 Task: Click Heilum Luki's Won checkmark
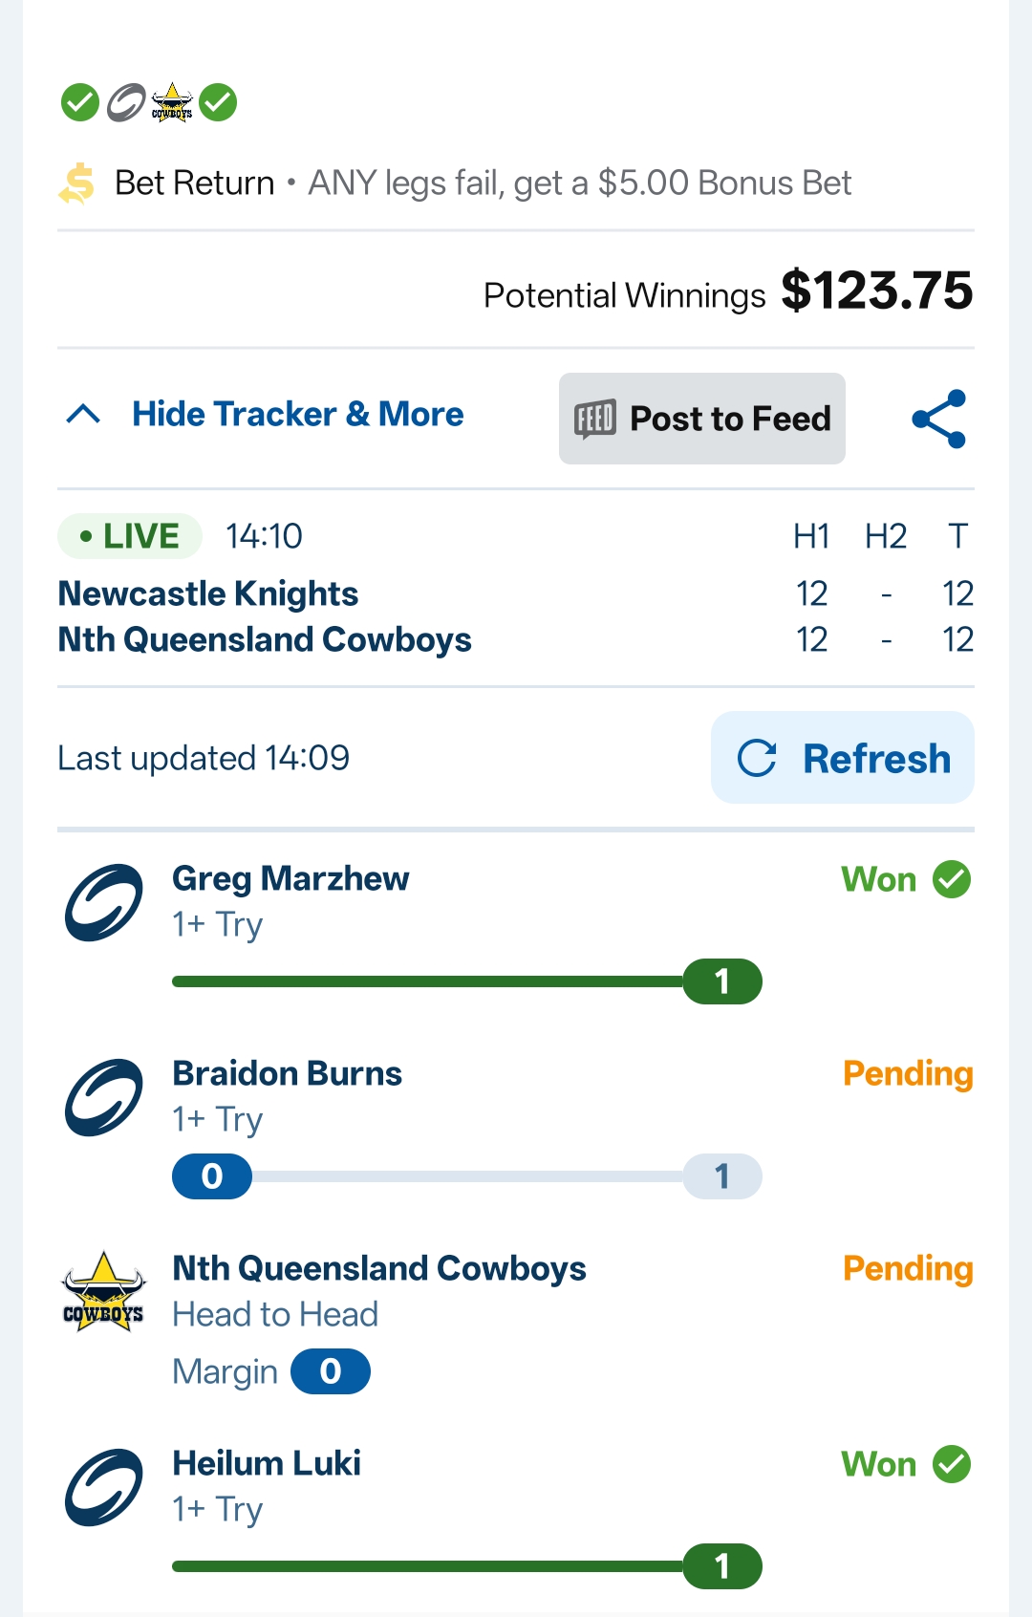(x=952, y=1464)
